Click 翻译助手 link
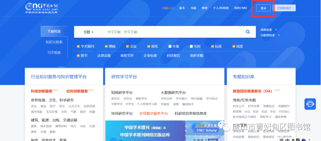The height and width of the screenshot is (141, 321). [188, 104]
